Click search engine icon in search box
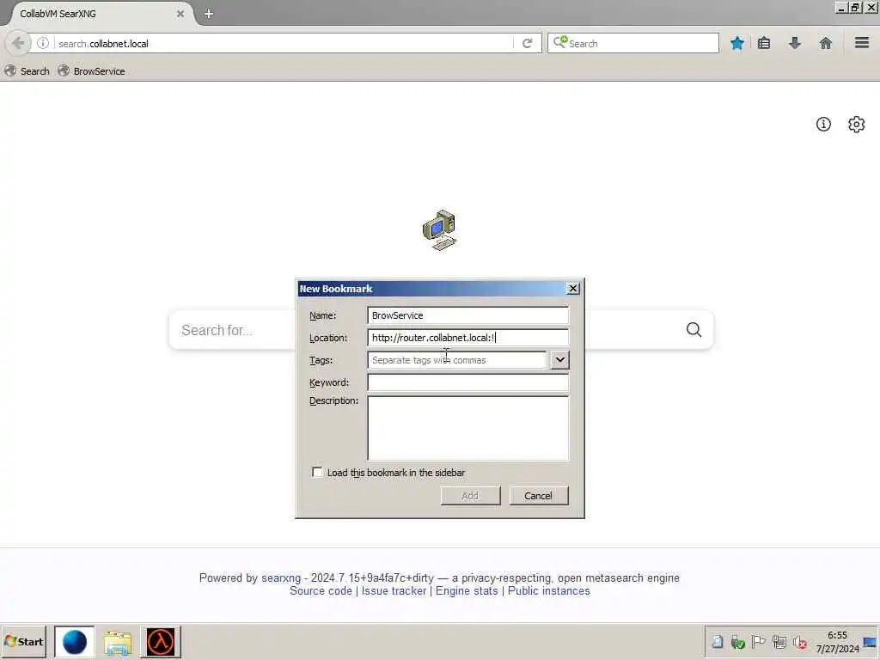 560,42
